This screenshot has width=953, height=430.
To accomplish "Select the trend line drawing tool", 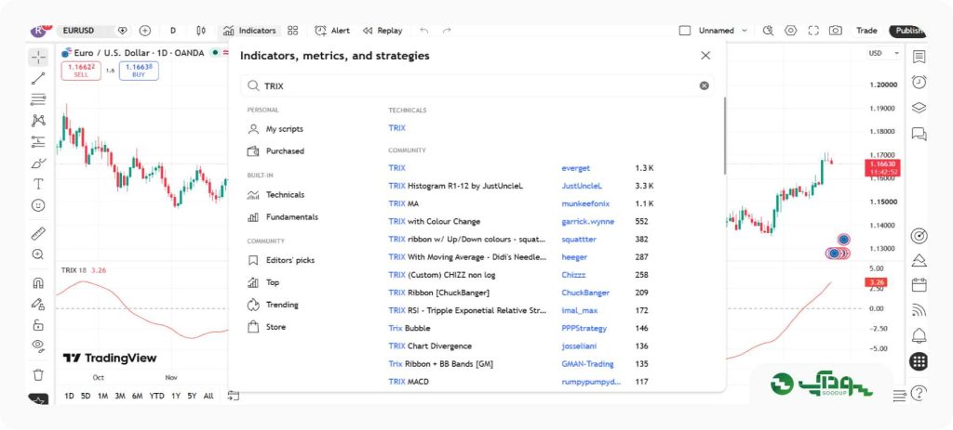I will click(38, 78).
